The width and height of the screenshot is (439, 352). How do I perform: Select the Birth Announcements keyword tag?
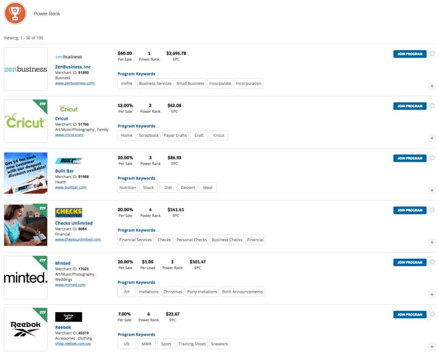click(243, 292)
